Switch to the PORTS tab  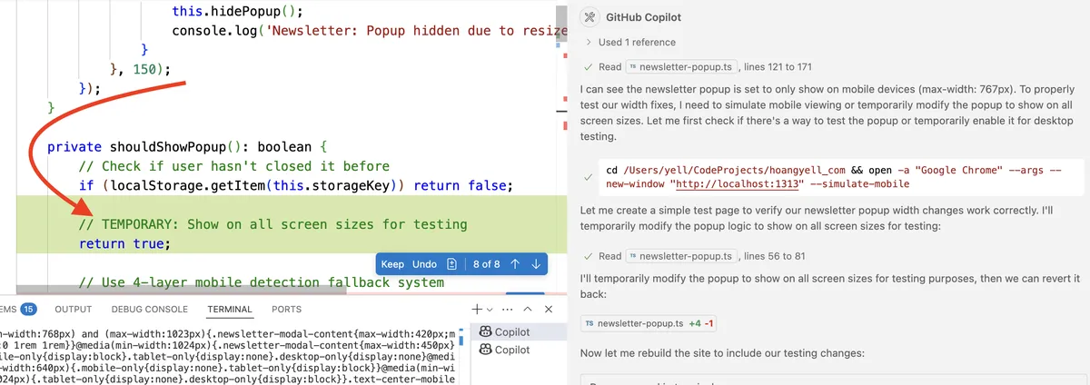pos(286,310)
